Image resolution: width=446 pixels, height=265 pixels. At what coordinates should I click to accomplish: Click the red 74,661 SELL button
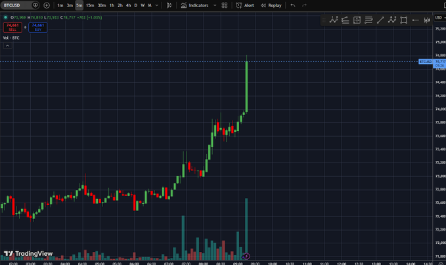[12, 28]
